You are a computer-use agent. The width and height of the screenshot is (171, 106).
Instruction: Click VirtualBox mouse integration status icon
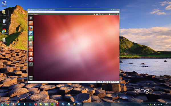[x=109, y=82]
